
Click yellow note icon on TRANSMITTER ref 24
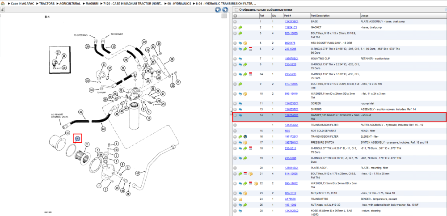coord(240,199)
